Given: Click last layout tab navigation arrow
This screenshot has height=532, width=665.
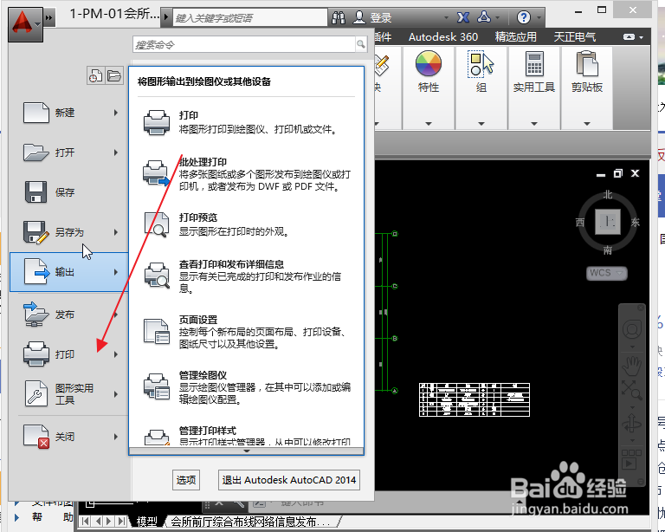Looking at the screenshot, I should (121, 521).
